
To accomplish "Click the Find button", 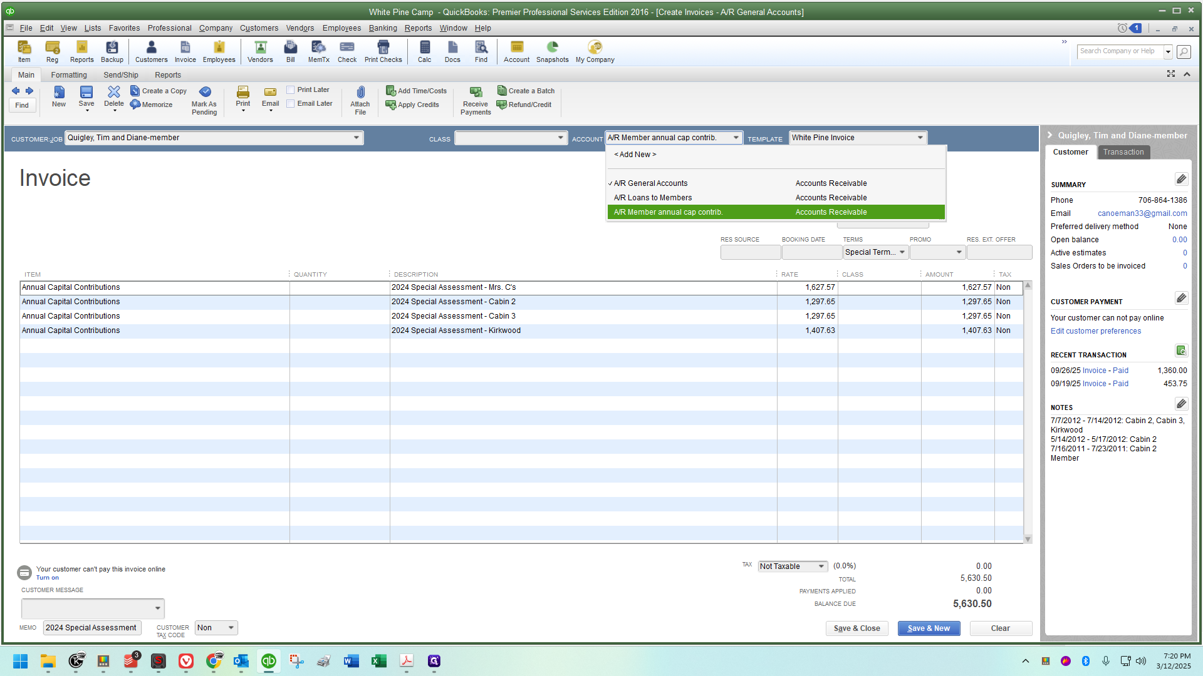I will coord(22,105).
